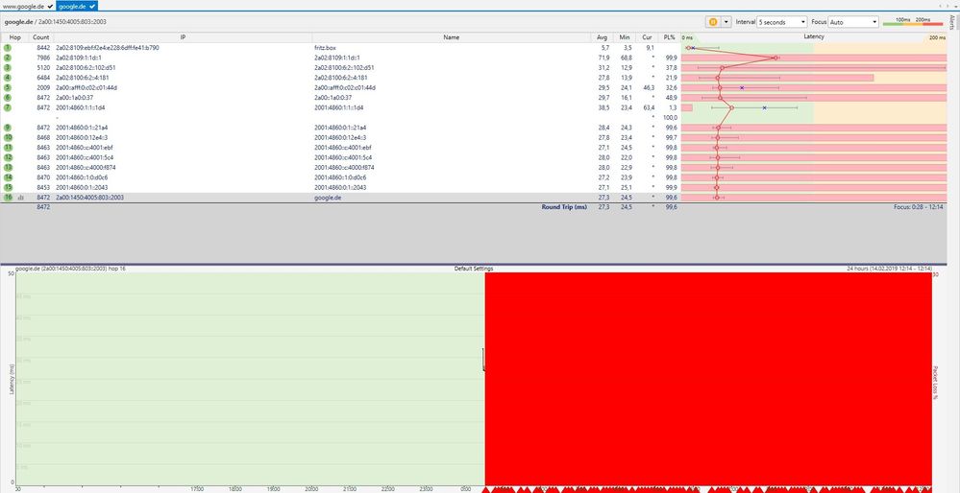Open the dropdown arrow beside the pause button

[726, 22]
